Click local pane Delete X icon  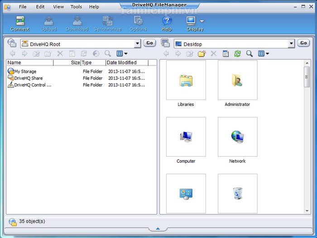click(214, 53)
